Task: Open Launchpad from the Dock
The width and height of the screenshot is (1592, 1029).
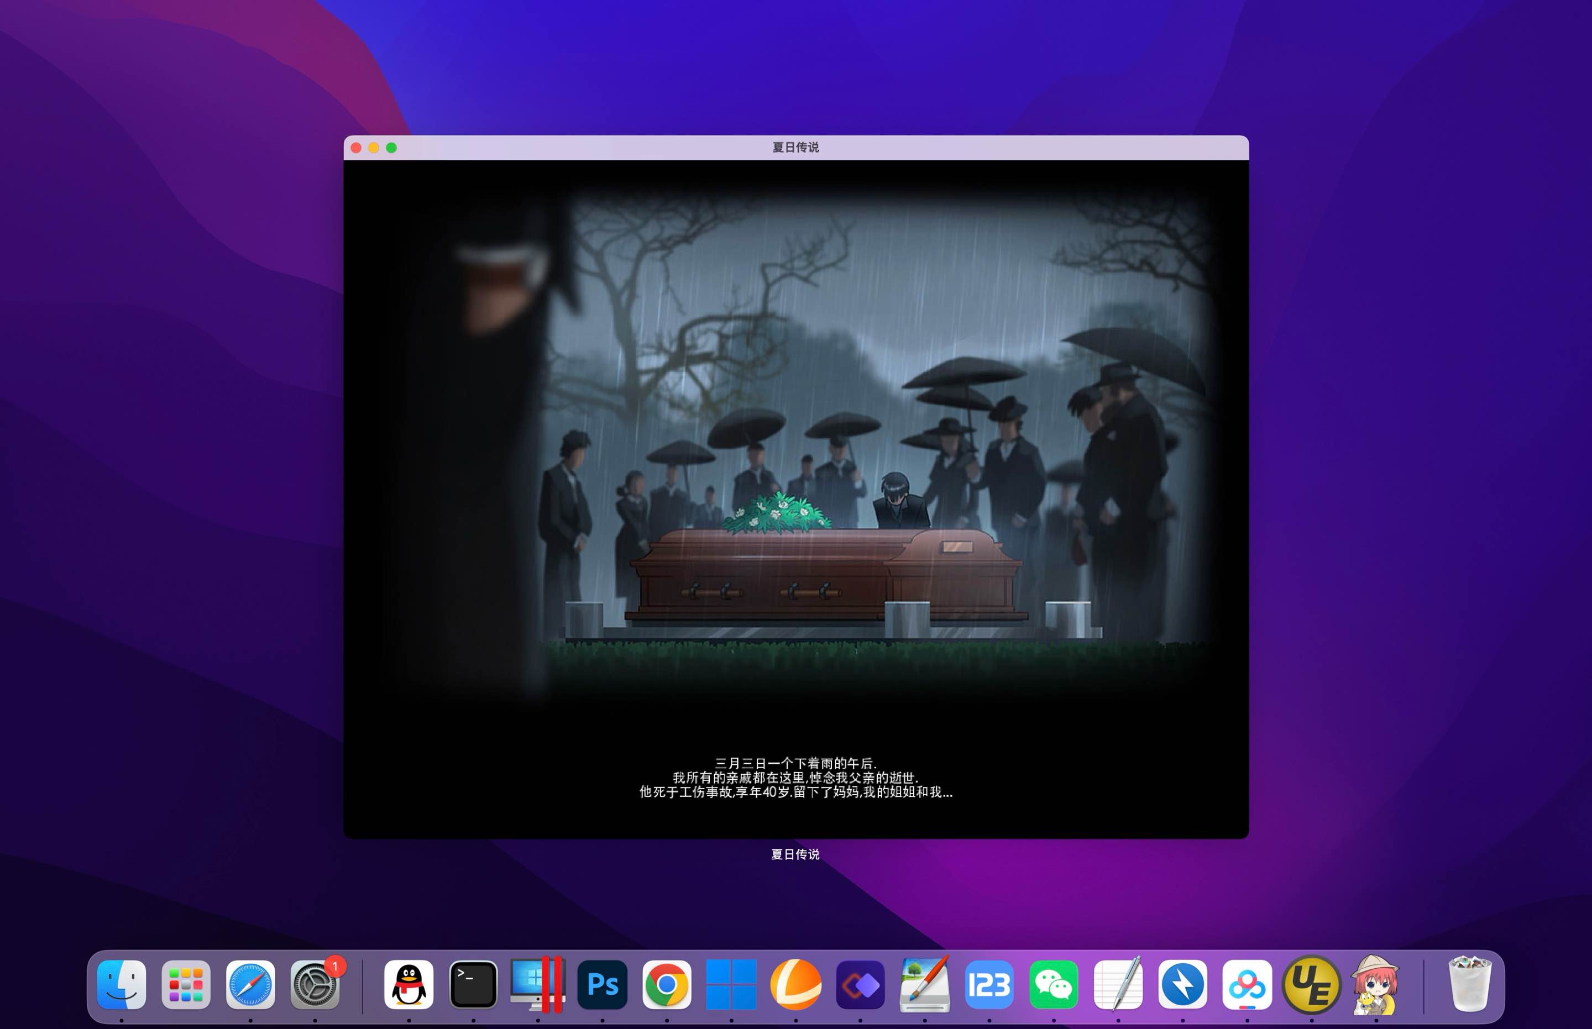Action: pyautogui.click(x=186, y=985)
